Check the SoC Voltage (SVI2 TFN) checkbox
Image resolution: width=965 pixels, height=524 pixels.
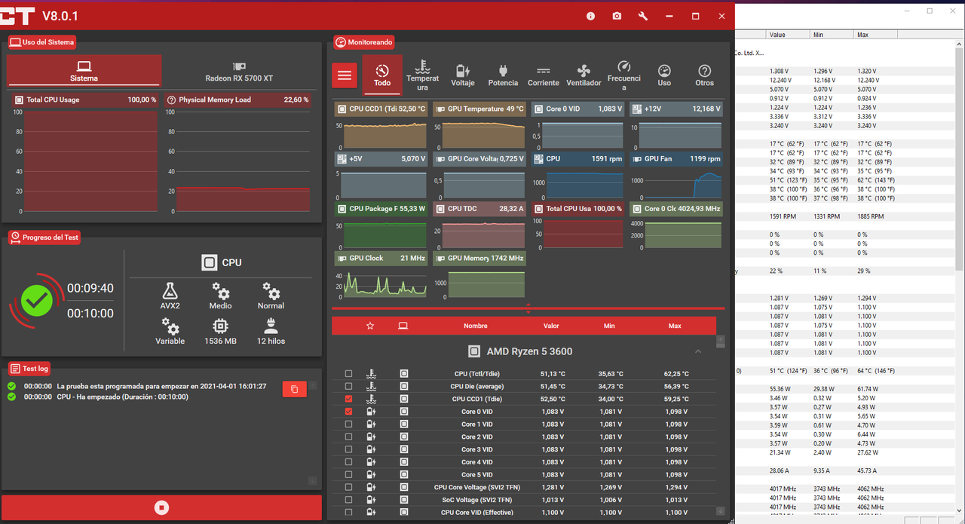click(x=348, y=499)
